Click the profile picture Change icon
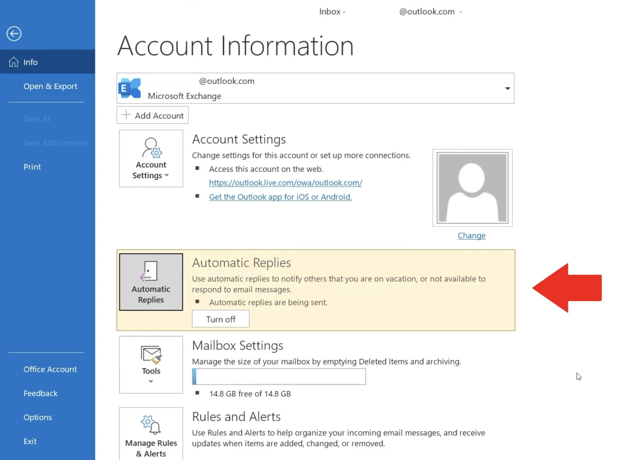The image size is (643, 460). point(471,235)
